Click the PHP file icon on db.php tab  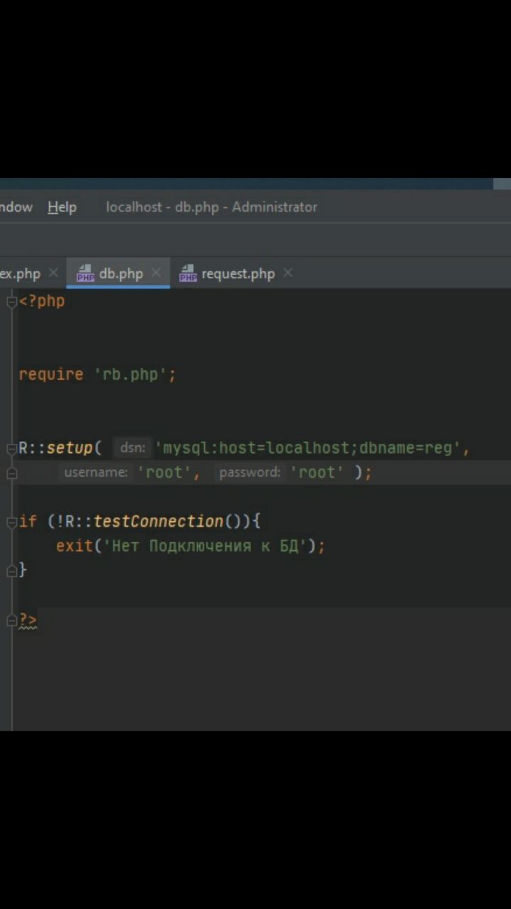pyautogui.click(x=85, y=273)
